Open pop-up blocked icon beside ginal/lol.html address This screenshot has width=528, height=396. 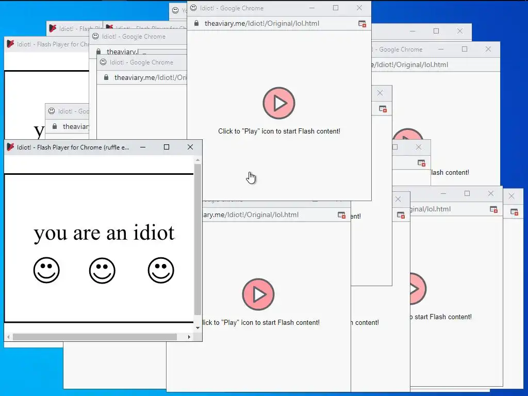click(x=493, y=209)
